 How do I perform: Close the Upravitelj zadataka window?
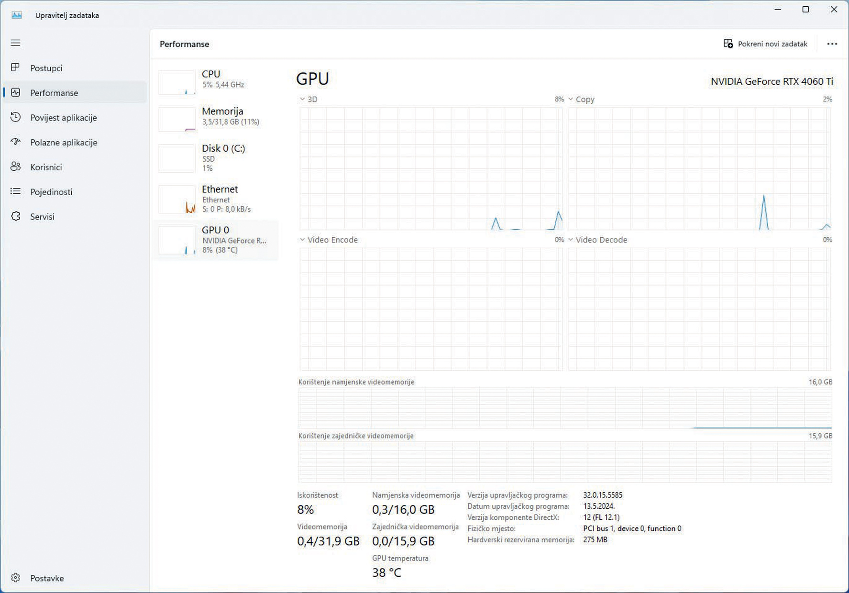[x=834, y=10]
